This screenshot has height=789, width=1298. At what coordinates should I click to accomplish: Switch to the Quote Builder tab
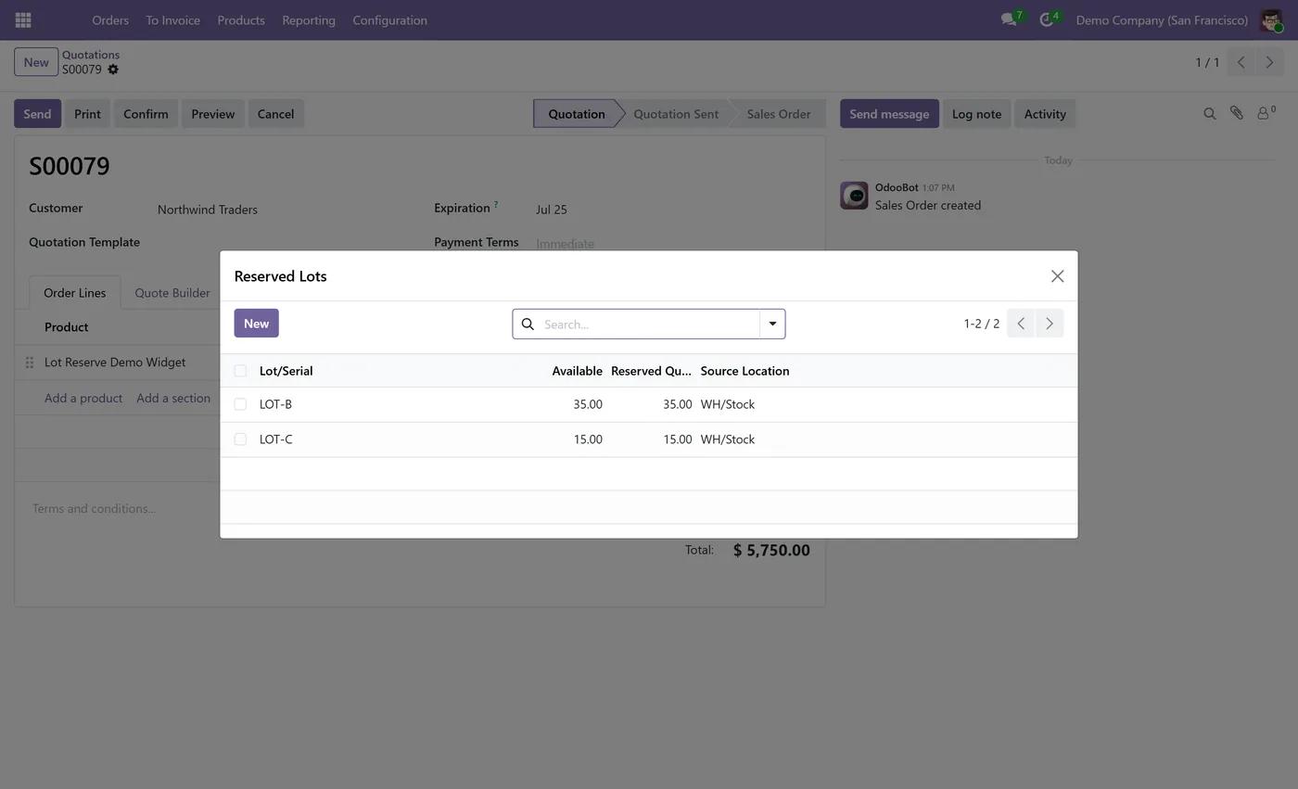coord(172,292)
